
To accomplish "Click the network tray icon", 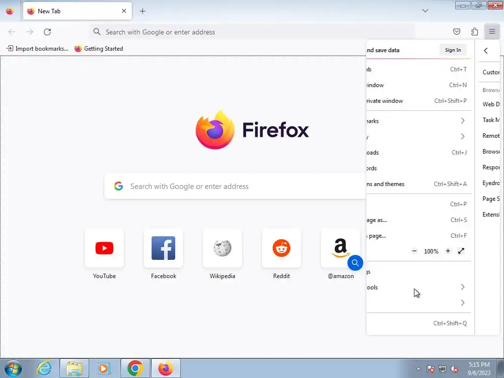I will tap(442, 369).
